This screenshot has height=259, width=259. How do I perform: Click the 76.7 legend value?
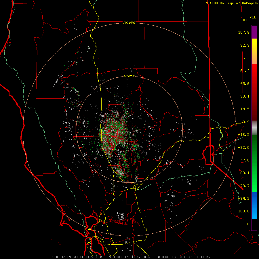coord(245,58)
